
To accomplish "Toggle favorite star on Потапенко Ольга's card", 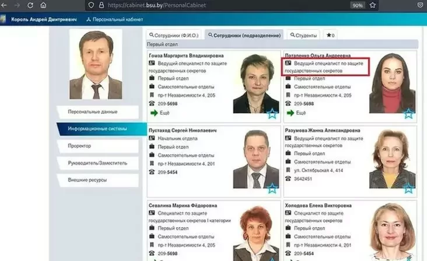I will (x=409, y=114).
